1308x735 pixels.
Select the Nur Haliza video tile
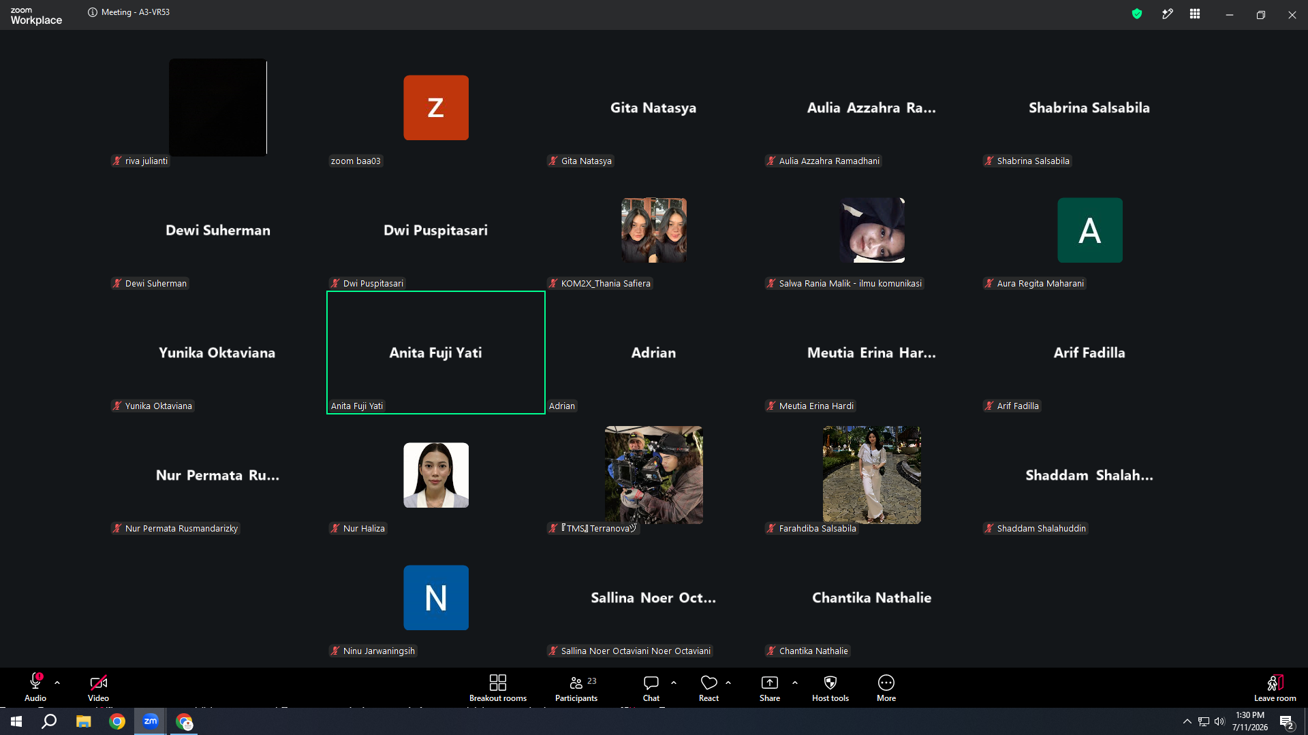pyautogui.click(x=436, y=475)
